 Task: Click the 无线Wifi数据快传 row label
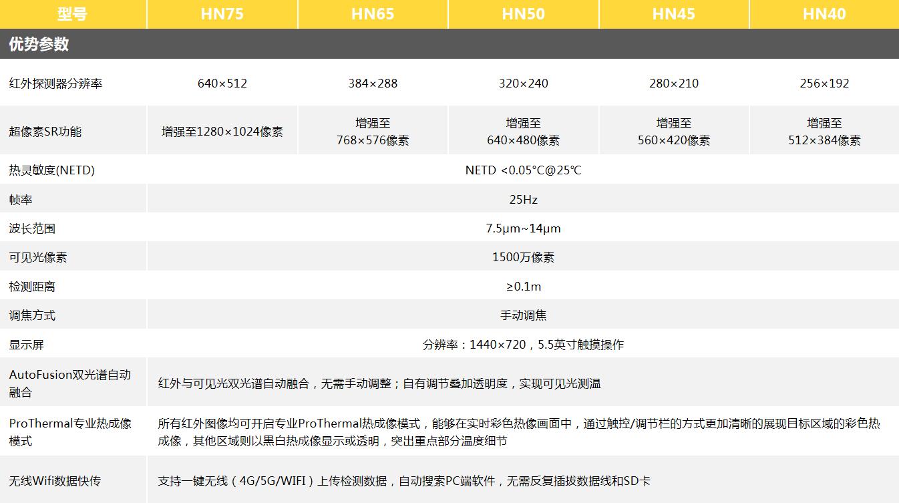(55, 481)
